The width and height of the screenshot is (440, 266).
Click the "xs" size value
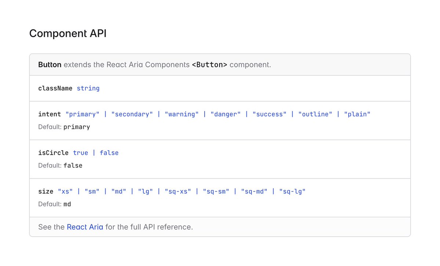[x=65, y=191]
